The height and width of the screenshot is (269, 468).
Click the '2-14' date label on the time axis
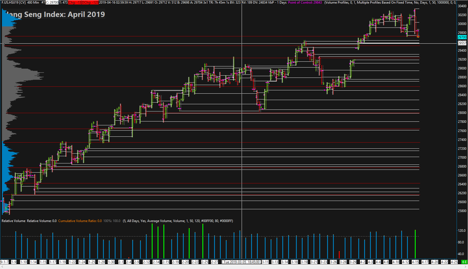[x=156, y=262]
